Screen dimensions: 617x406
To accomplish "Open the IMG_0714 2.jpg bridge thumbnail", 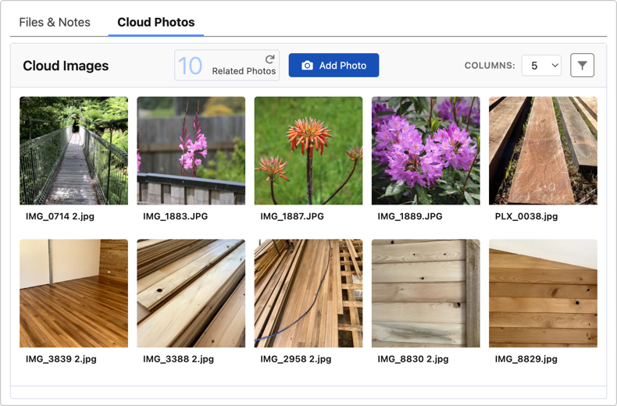I will [73, 151].
